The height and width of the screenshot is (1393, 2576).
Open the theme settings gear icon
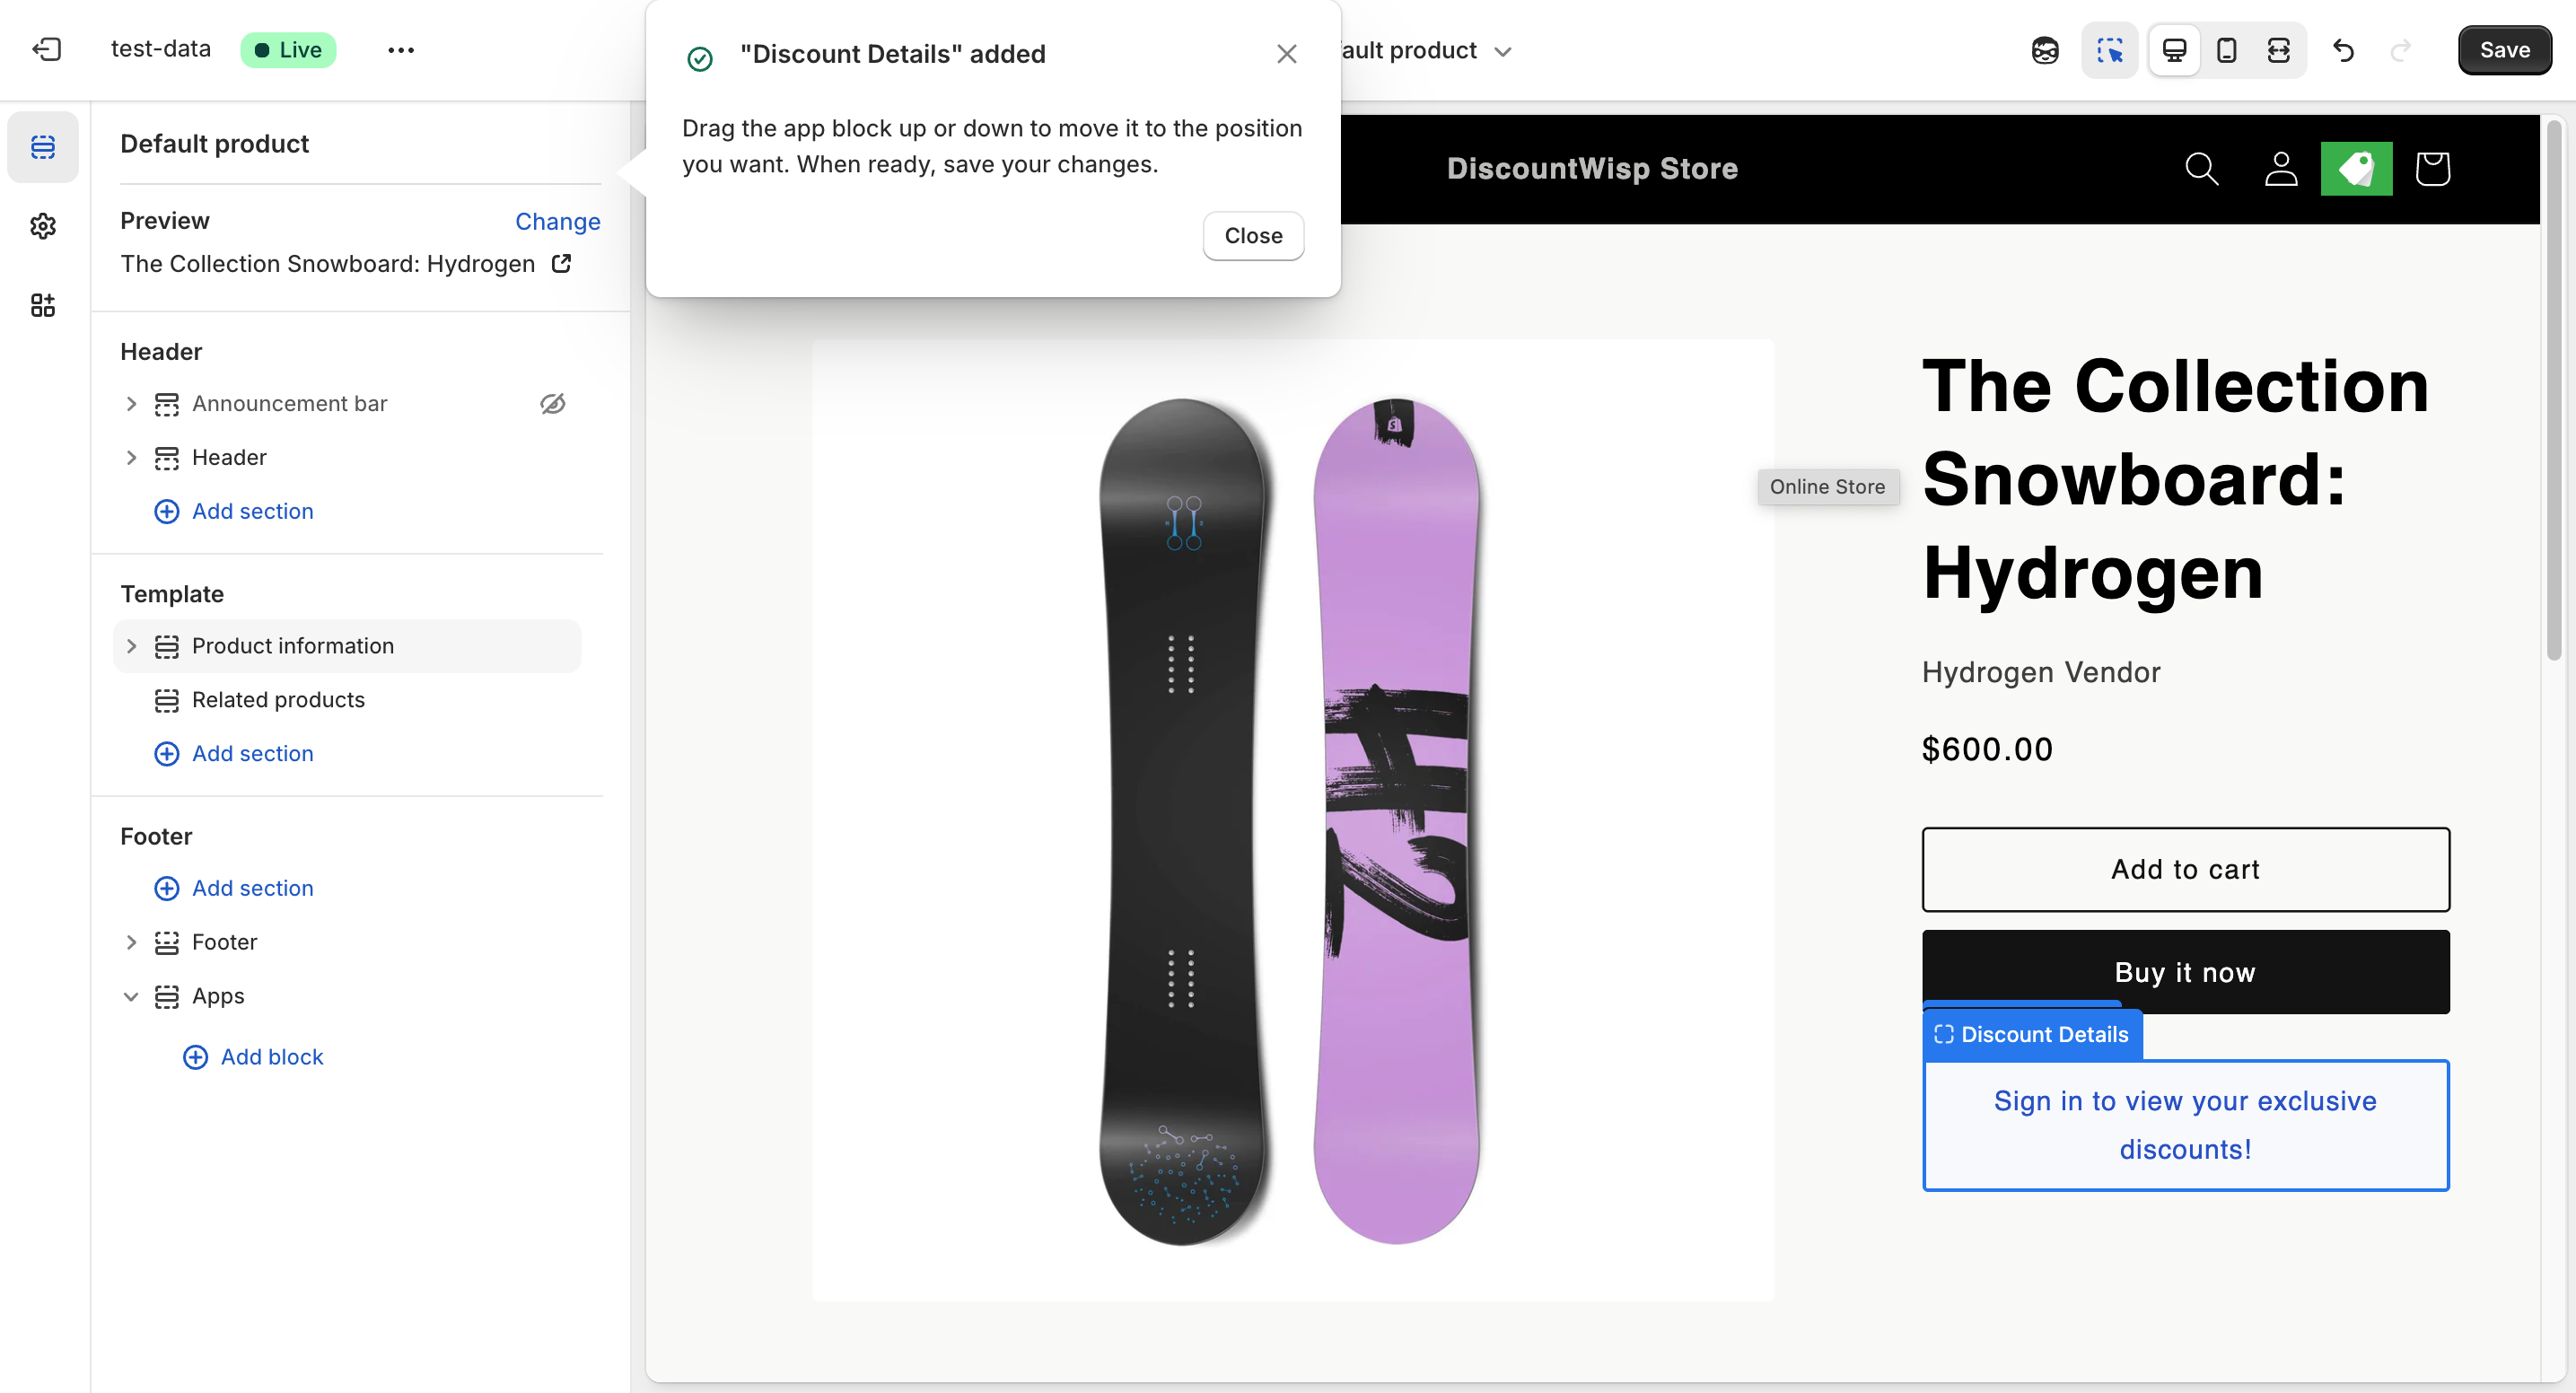click(x=43, y=226)
